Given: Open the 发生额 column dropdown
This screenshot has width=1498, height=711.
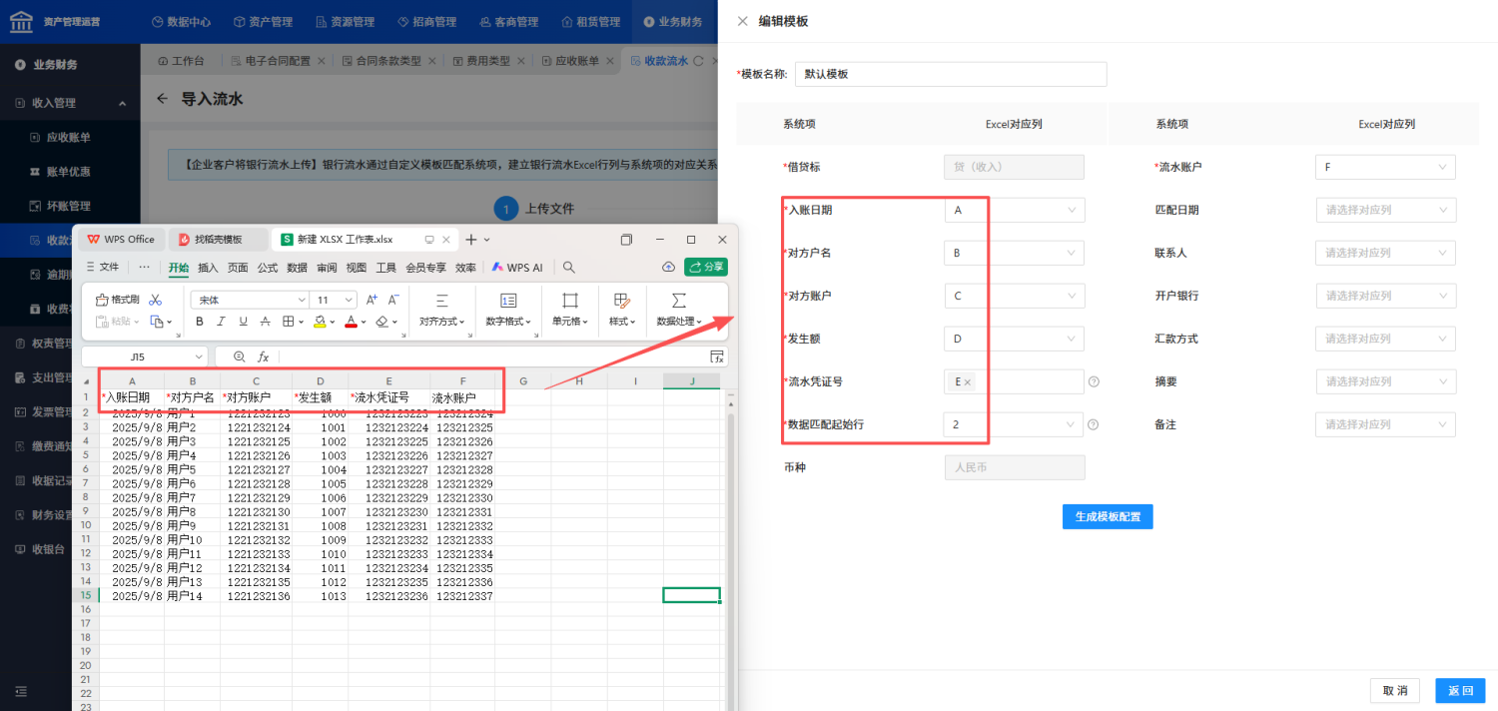Looking at the screenshot, I should tap(1014, 339).
